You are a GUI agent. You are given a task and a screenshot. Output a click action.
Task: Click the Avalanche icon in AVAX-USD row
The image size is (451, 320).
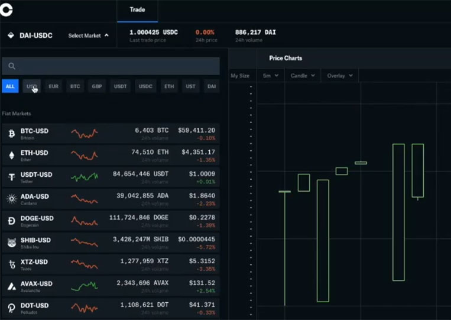(x=11, y=286)
